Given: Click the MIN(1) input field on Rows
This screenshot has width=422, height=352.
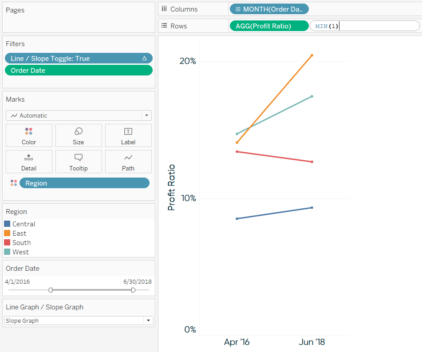Looking at the screenshot, I should 365,26.
